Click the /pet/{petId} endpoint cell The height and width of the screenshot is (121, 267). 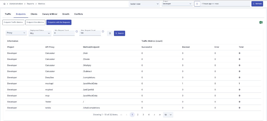pyautogui.click(x=88, y=90)
